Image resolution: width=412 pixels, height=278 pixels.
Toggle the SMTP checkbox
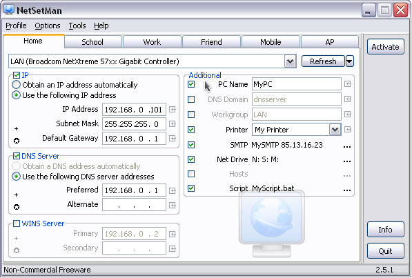tap(191, 145)
